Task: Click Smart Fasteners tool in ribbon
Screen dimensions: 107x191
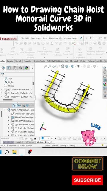Action: 57,52
